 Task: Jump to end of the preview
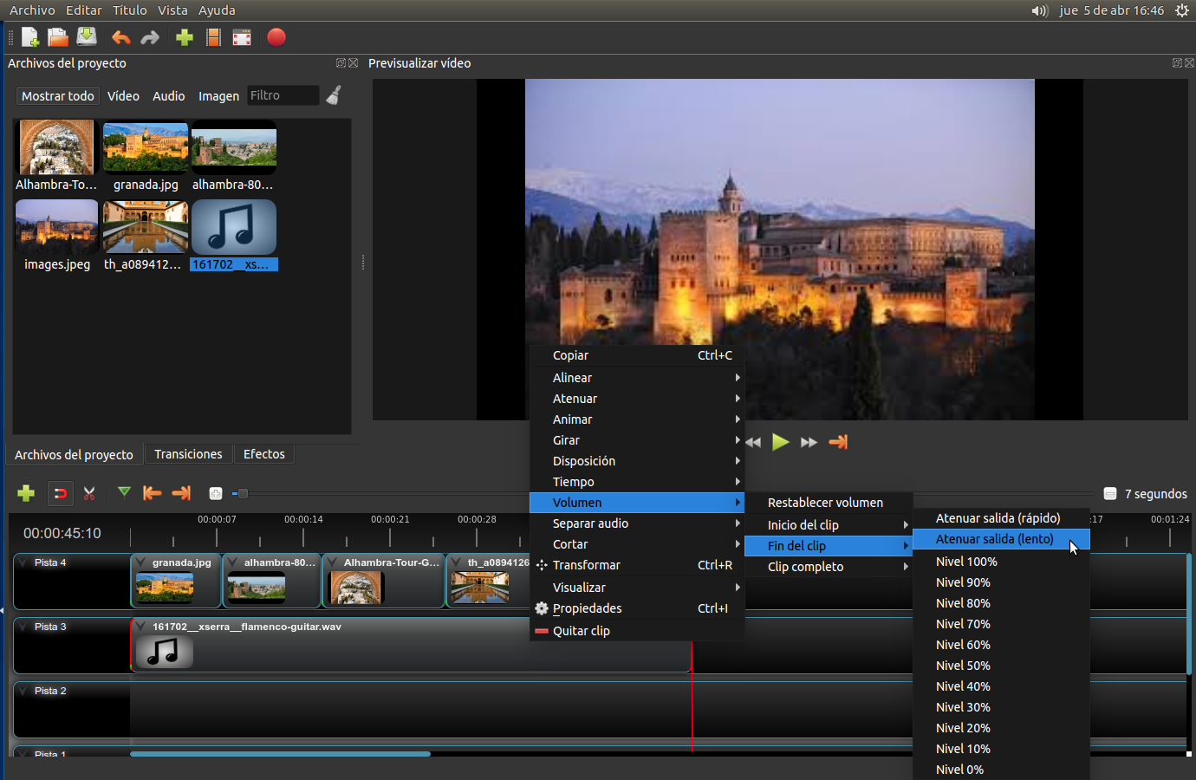838,442
